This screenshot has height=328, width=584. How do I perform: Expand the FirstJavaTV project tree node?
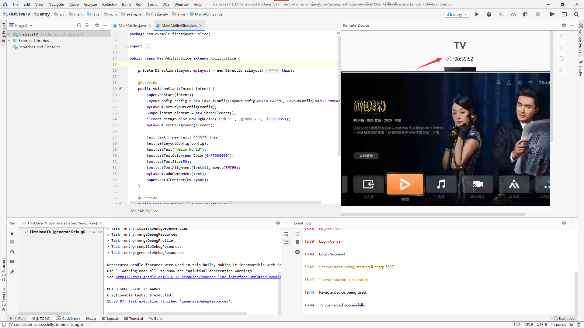tap(9, 34)
